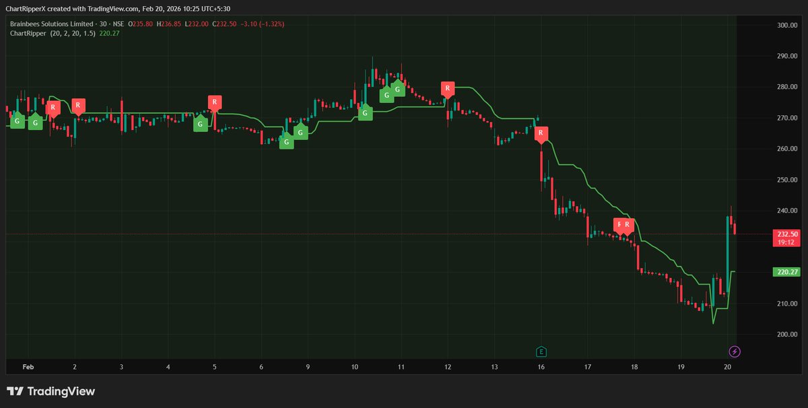Select the first green G buy signal marker

16,122
